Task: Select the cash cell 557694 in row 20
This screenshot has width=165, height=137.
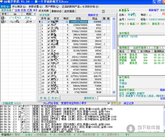Action: click(95, 83)
